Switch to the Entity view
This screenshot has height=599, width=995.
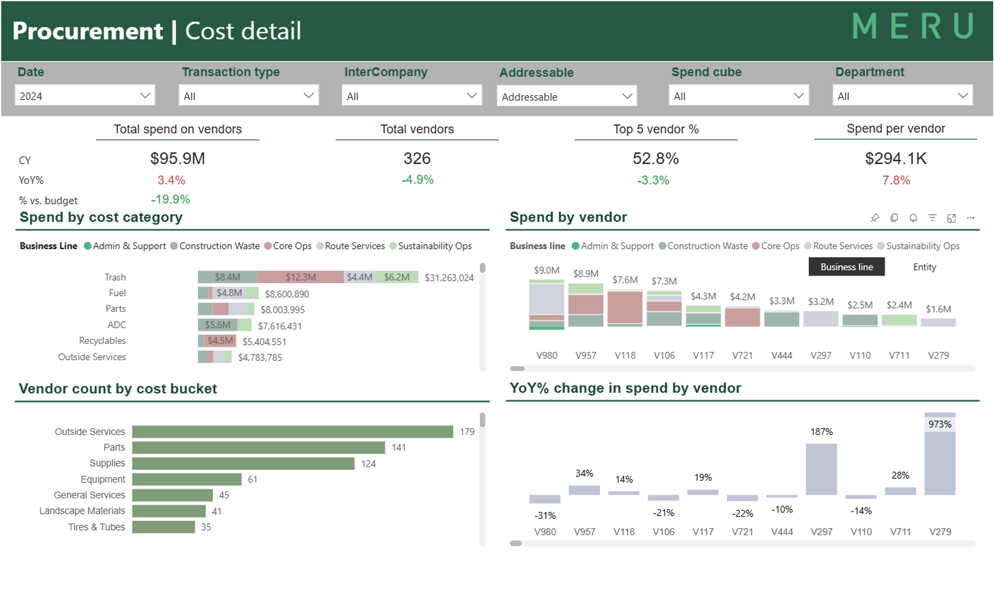tap(924, 267)
